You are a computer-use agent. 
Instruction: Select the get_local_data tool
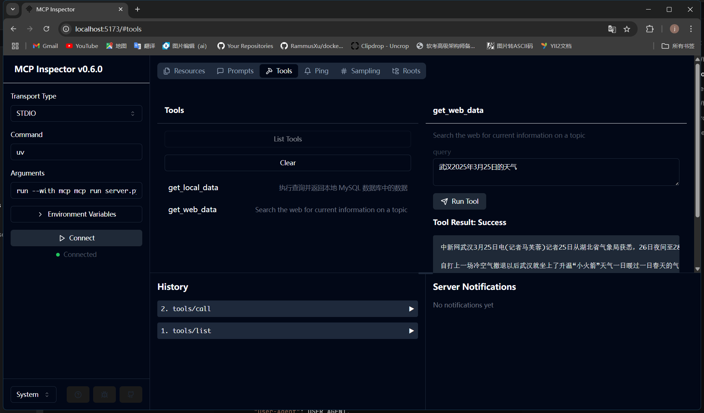point(193,188)
